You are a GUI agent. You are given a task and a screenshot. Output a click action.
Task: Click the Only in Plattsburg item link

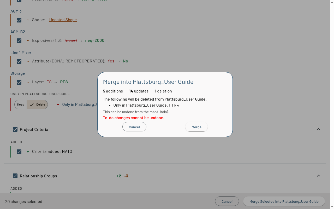pos(80,104)
